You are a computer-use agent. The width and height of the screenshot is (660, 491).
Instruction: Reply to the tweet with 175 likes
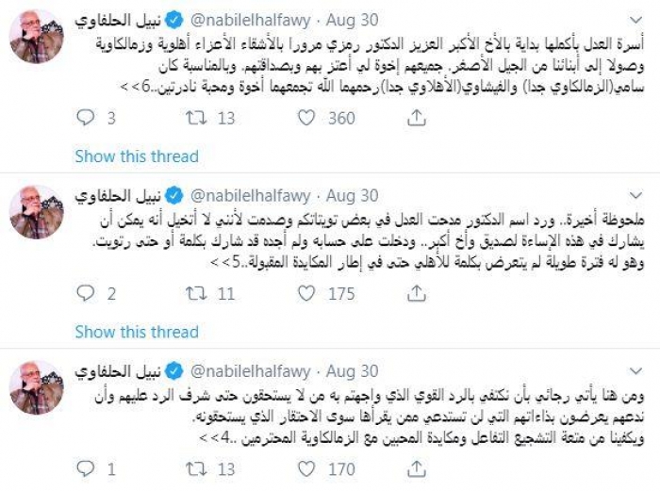[85, 294]
